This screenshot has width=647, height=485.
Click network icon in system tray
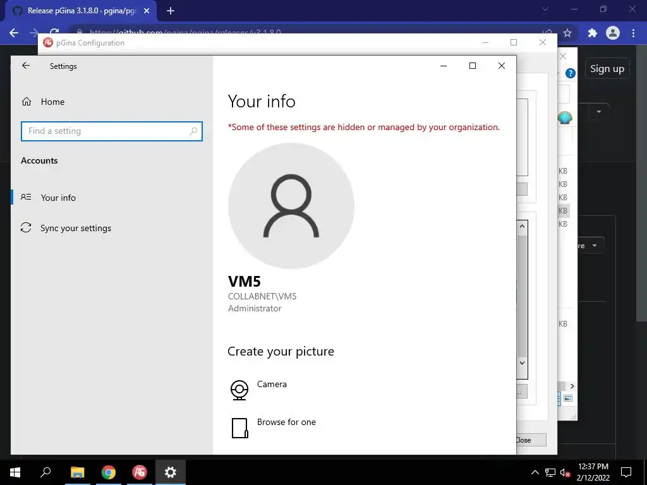(550, 472)
